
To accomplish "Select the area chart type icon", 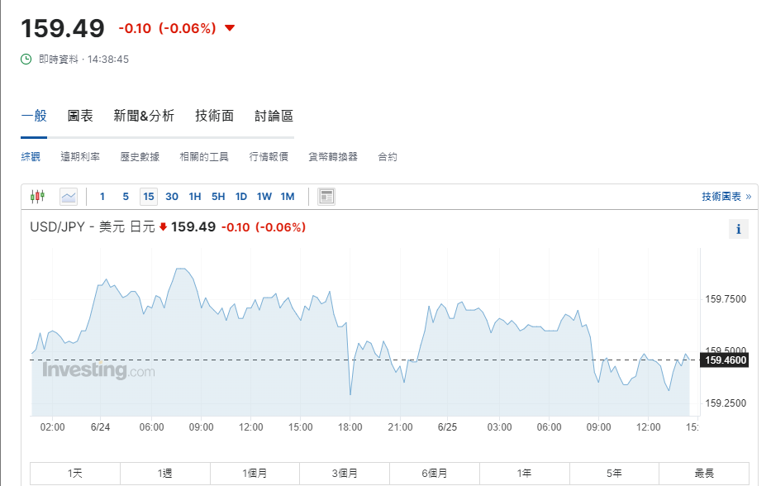I will point(69,197).
